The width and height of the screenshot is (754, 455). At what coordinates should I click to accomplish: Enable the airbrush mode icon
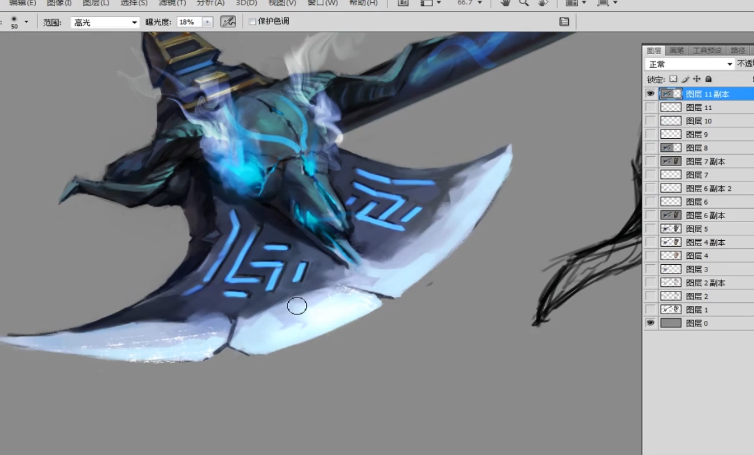click(228, 21)
